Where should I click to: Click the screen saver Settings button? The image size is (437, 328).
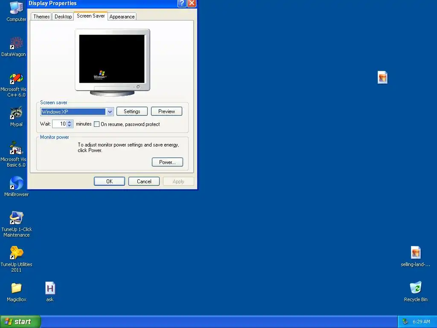click(x=132, y=111)
